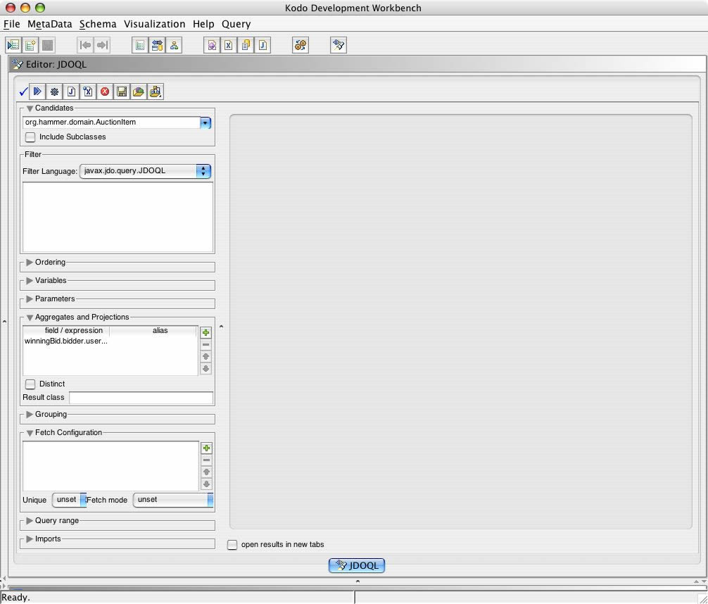The image size is (708, 604).
Task: Click the JDOQL button at bottom
Action: [357, 565]
